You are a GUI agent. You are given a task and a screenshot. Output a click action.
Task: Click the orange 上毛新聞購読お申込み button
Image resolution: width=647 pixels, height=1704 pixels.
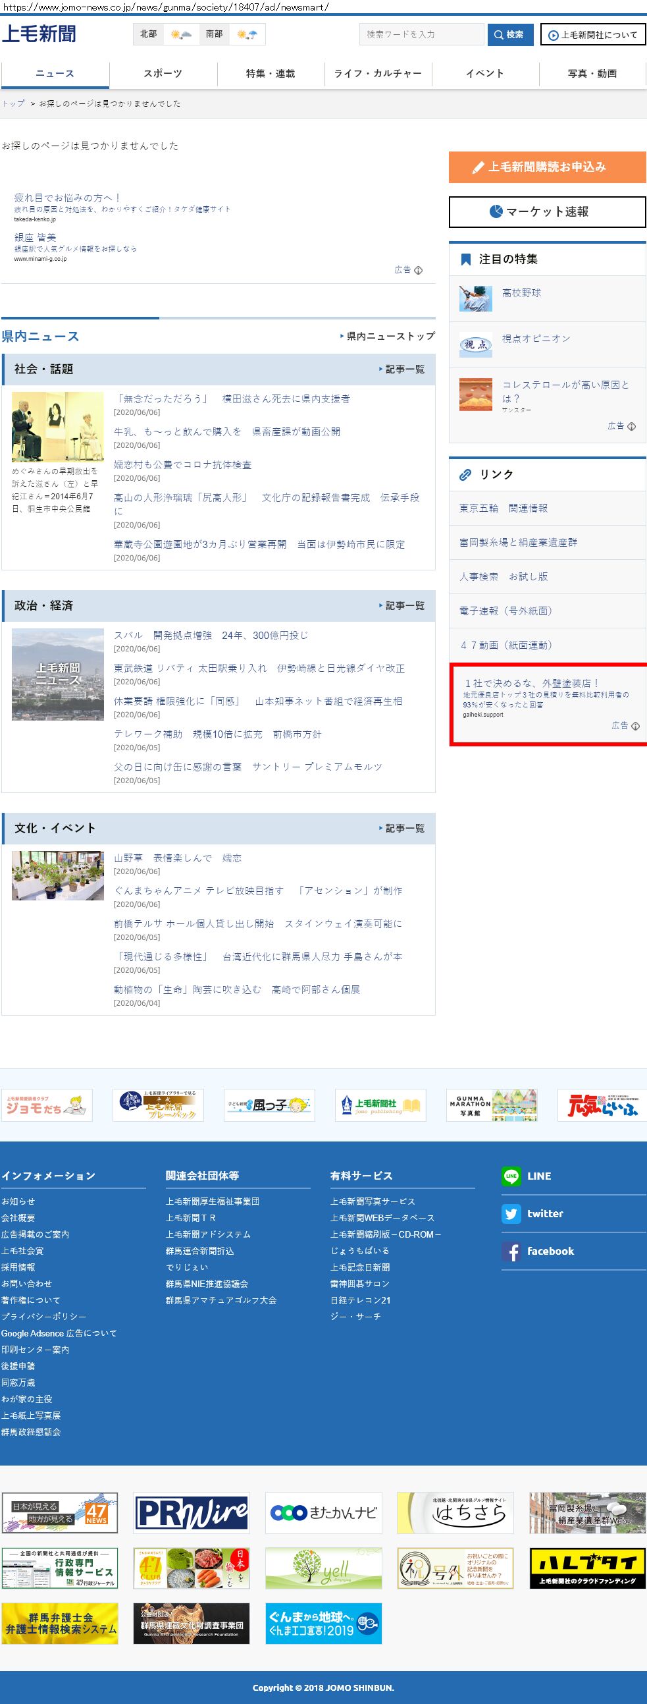[x=546, y=167]
